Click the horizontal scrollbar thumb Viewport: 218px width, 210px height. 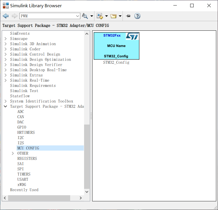(39, 198)
